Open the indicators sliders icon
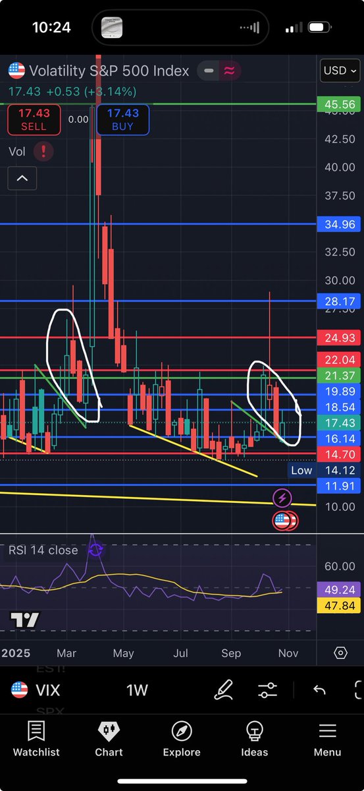This screenshot has height=791, width=364. (267, 690)
